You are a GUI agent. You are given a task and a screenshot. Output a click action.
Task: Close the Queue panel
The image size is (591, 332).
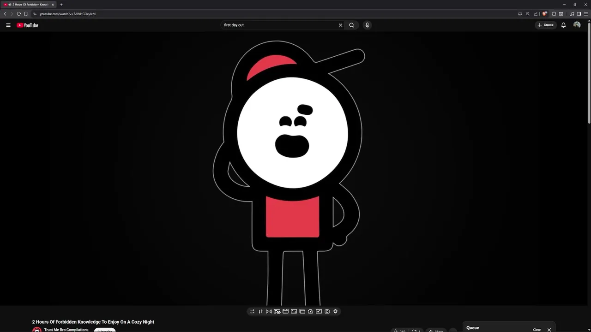click(x=549, y=330)
